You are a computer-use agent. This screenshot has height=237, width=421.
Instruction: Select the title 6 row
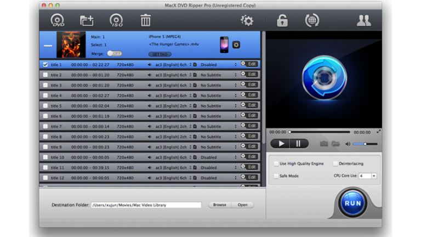click(x=150, y=116)
